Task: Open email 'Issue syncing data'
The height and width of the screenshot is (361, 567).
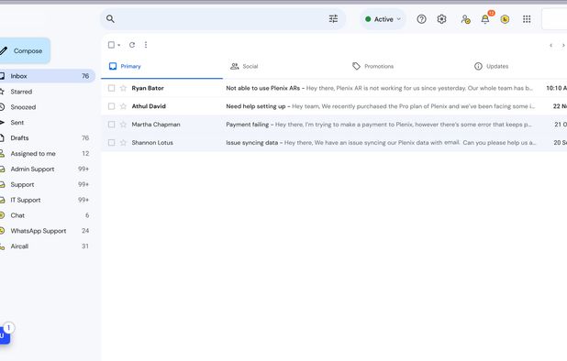Action: click(x=334, y=143)
